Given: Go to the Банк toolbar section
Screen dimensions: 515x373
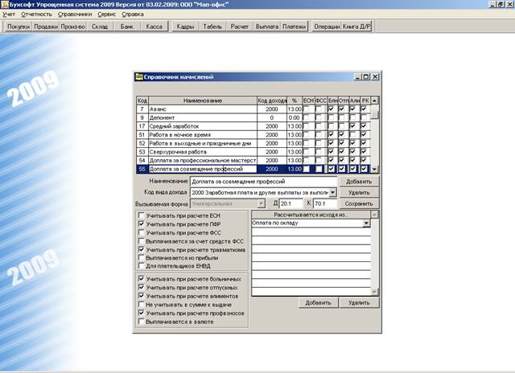Looking at the screenshot, I should point(126,27).
